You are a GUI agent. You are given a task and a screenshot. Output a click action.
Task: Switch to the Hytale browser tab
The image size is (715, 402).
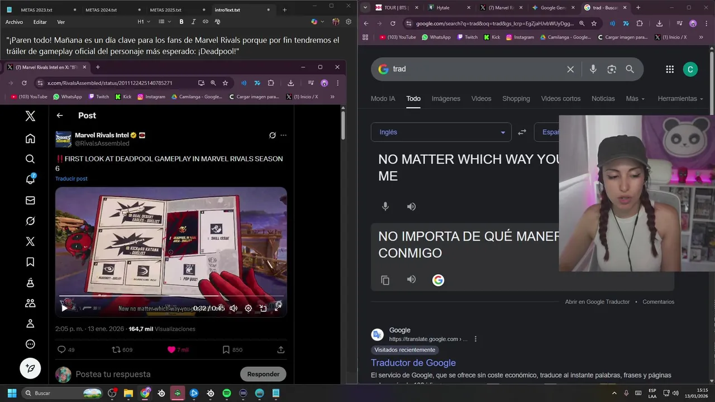click(449, 8)
